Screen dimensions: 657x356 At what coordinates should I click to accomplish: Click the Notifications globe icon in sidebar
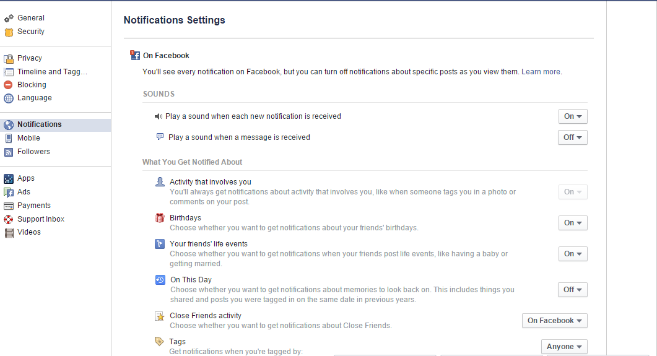click(x=9, y=125)
